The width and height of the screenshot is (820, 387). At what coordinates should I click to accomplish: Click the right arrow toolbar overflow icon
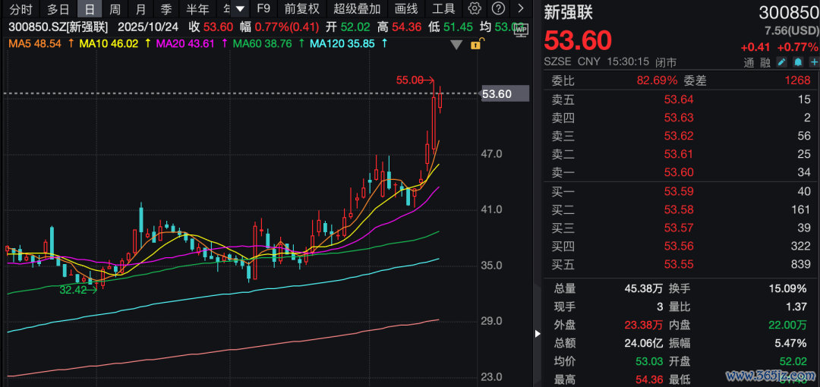coord(520,9)
